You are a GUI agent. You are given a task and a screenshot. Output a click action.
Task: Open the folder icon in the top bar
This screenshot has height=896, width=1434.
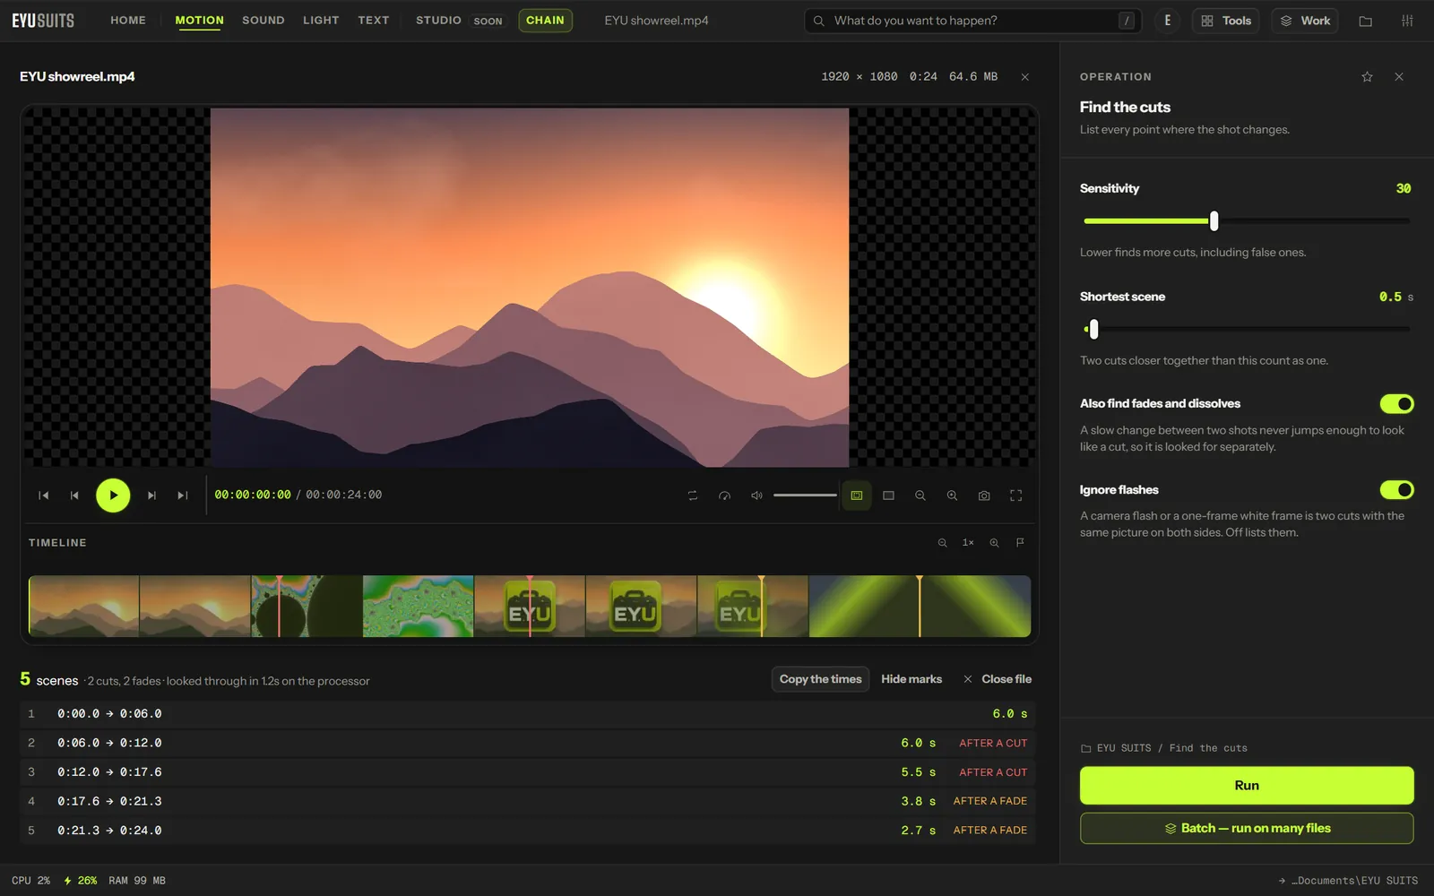click(1366, 21)
